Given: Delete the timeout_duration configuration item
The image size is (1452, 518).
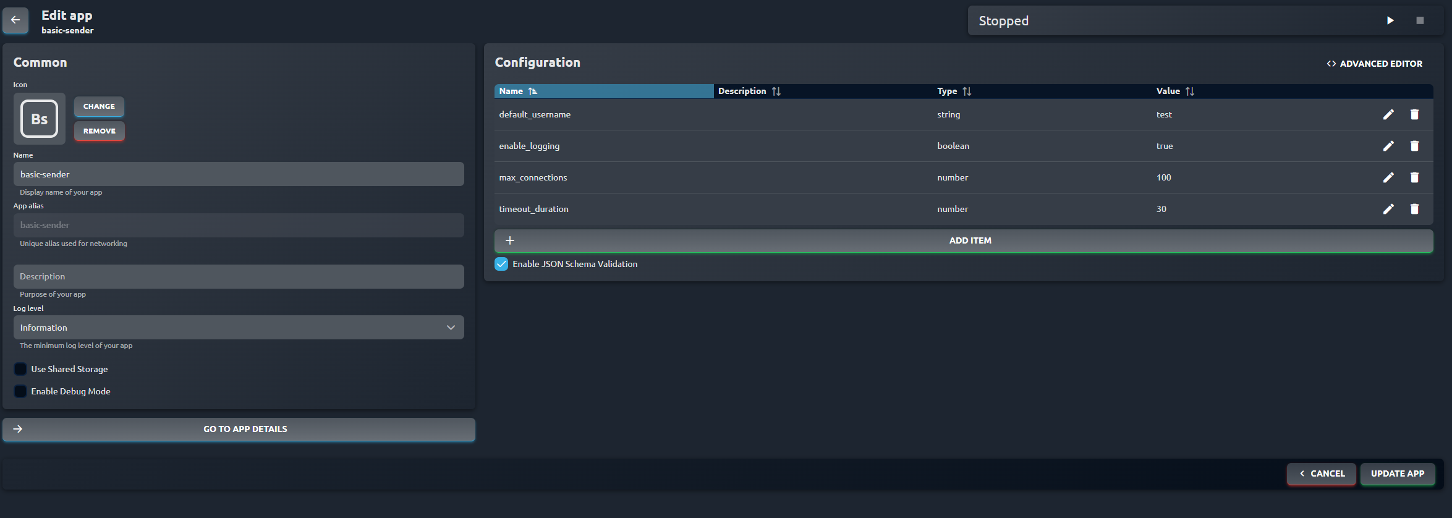Looking at the screenshot, I should (x=1414, y=209).
